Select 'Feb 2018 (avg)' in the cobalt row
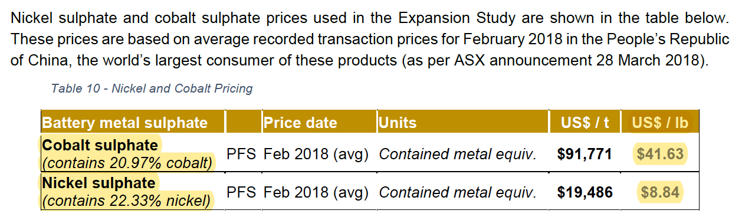 316,155
